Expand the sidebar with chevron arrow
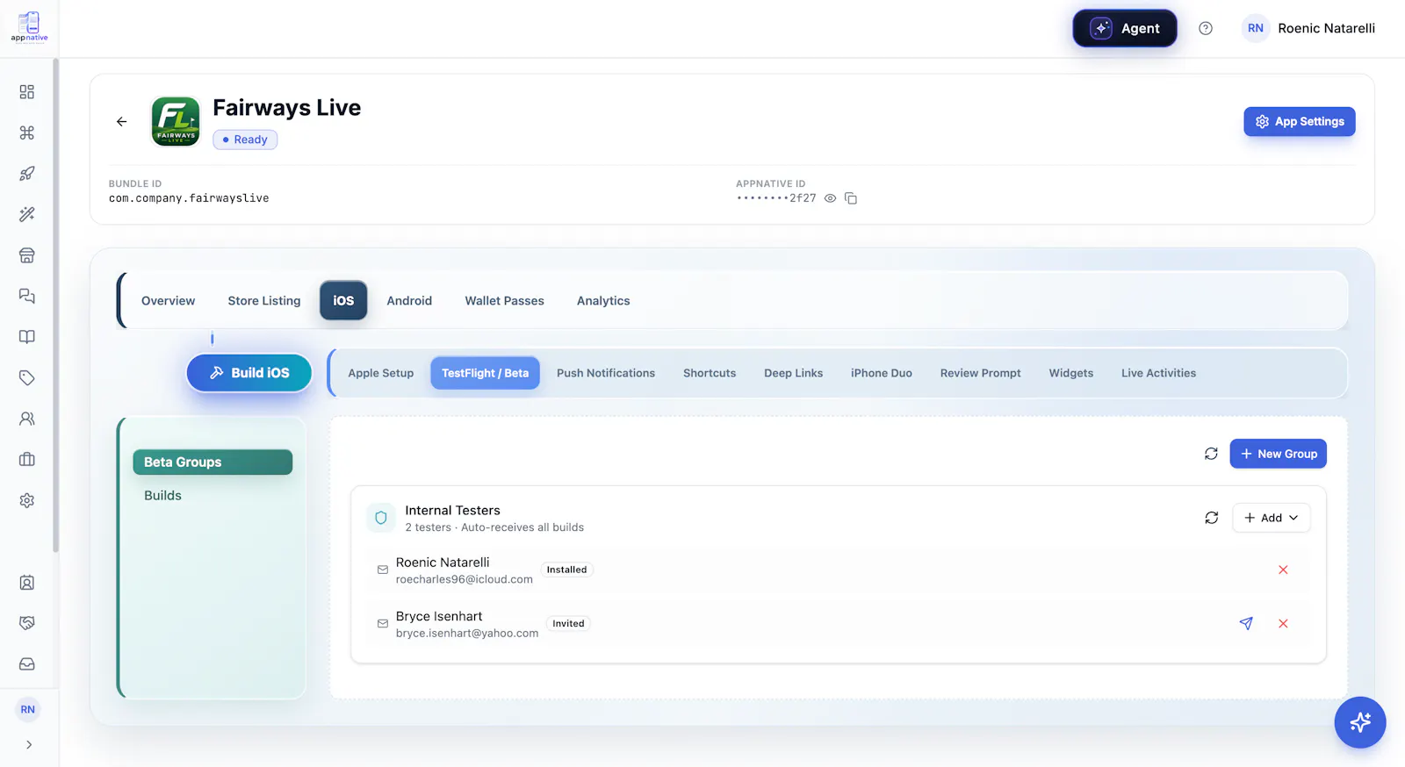The image size is (1405, 767). click(x=29, y=745)
